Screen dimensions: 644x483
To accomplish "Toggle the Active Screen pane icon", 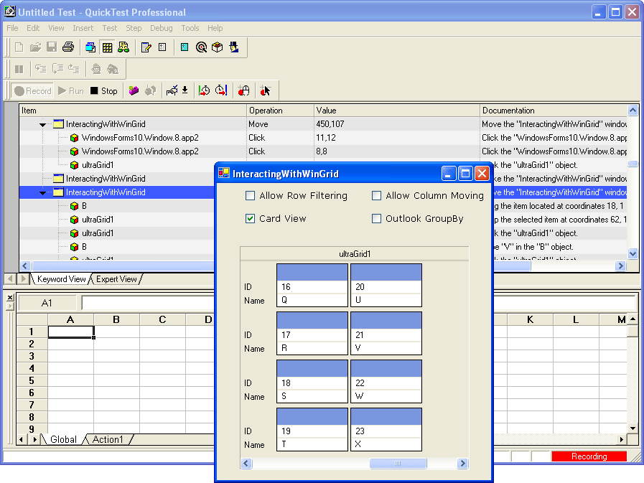I will point(90,47).
